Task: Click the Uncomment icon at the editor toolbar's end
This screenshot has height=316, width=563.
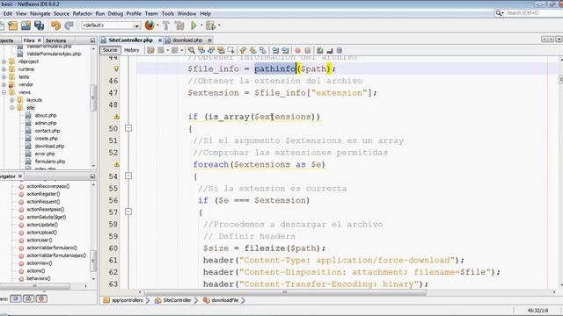Action: [x=339, y=50]
